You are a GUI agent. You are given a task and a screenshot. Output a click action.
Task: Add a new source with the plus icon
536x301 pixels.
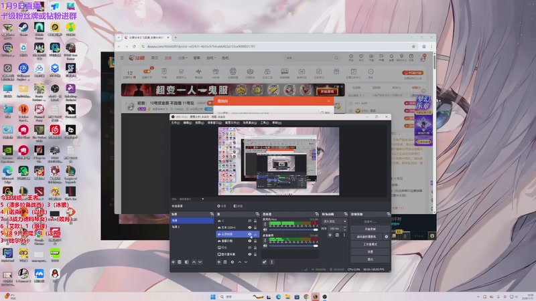pyautogui.click(x=219, y=262)
